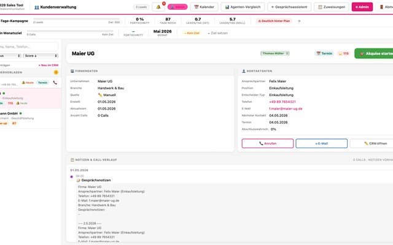
Task: Click the phone icon in Wiedervorlagen row
Action: point(55,83)
